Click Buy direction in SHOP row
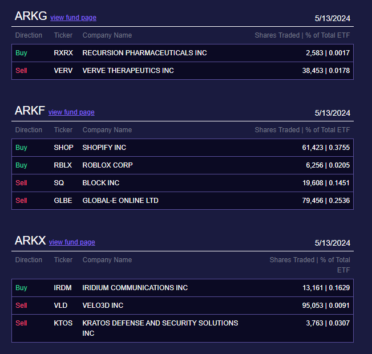This screenshot has height=354, width=372. tap(21, 148)
